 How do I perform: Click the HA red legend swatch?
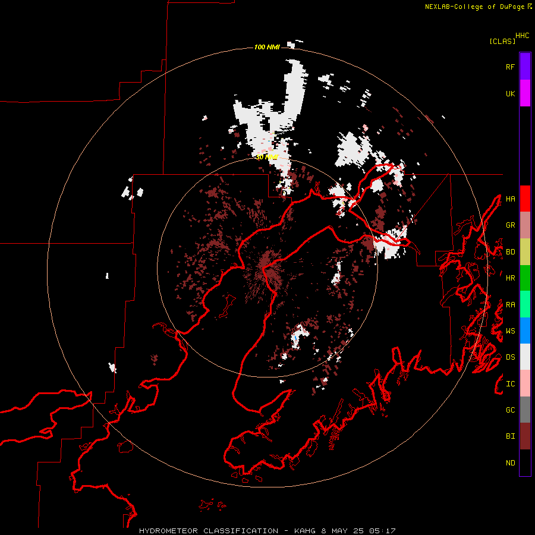point(525,199)
